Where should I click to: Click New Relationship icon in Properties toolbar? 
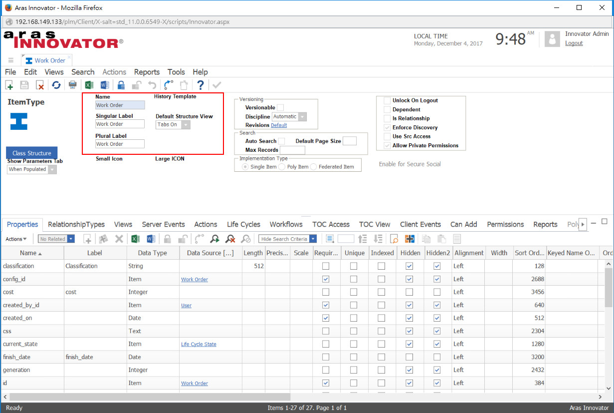click(87, 239)
